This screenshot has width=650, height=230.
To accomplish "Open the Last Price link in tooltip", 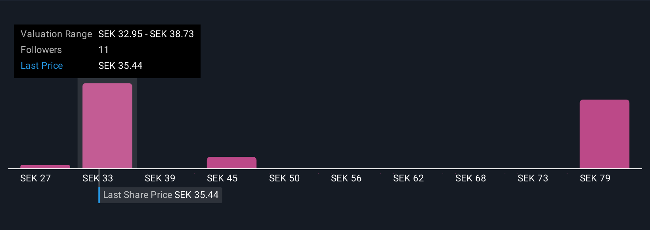I will (42, 66).
